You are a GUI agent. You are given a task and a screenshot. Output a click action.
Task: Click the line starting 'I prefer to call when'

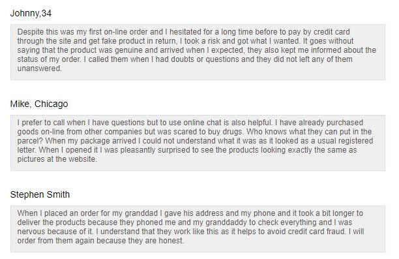190,123
